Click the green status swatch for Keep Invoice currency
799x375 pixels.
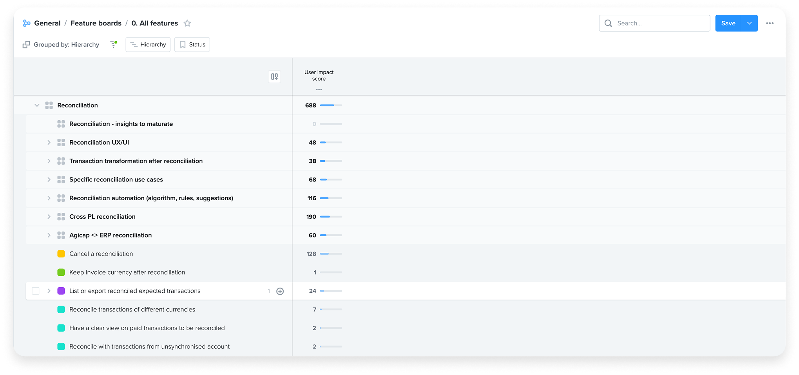pyautogui.click(x=61, y=272)
